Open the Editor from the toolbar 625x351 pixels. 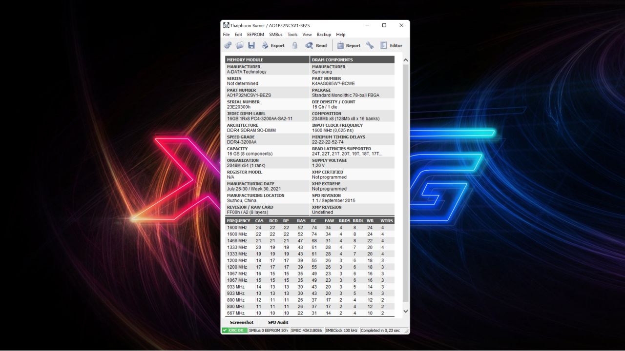[392, 45]
